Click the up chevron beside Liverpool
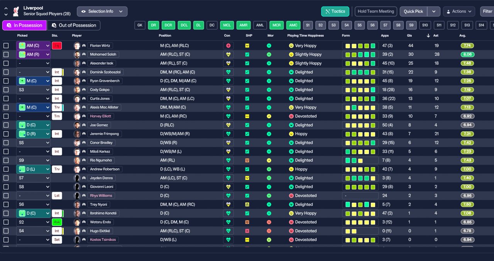The height and width of the screenshot is (261, 494). pyautogui.click(x=6, y=8)
